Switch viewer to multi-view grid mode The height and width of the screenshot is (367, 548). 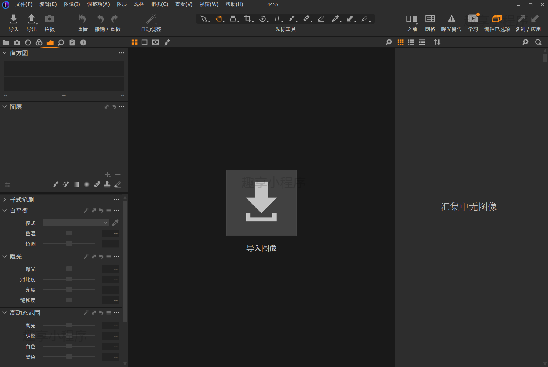tap(134, 42)
